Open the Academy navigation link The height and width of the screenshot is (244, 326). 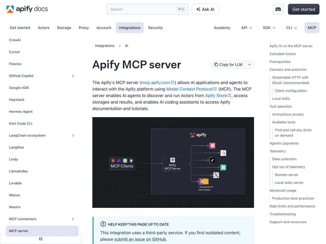pos(222,28)
